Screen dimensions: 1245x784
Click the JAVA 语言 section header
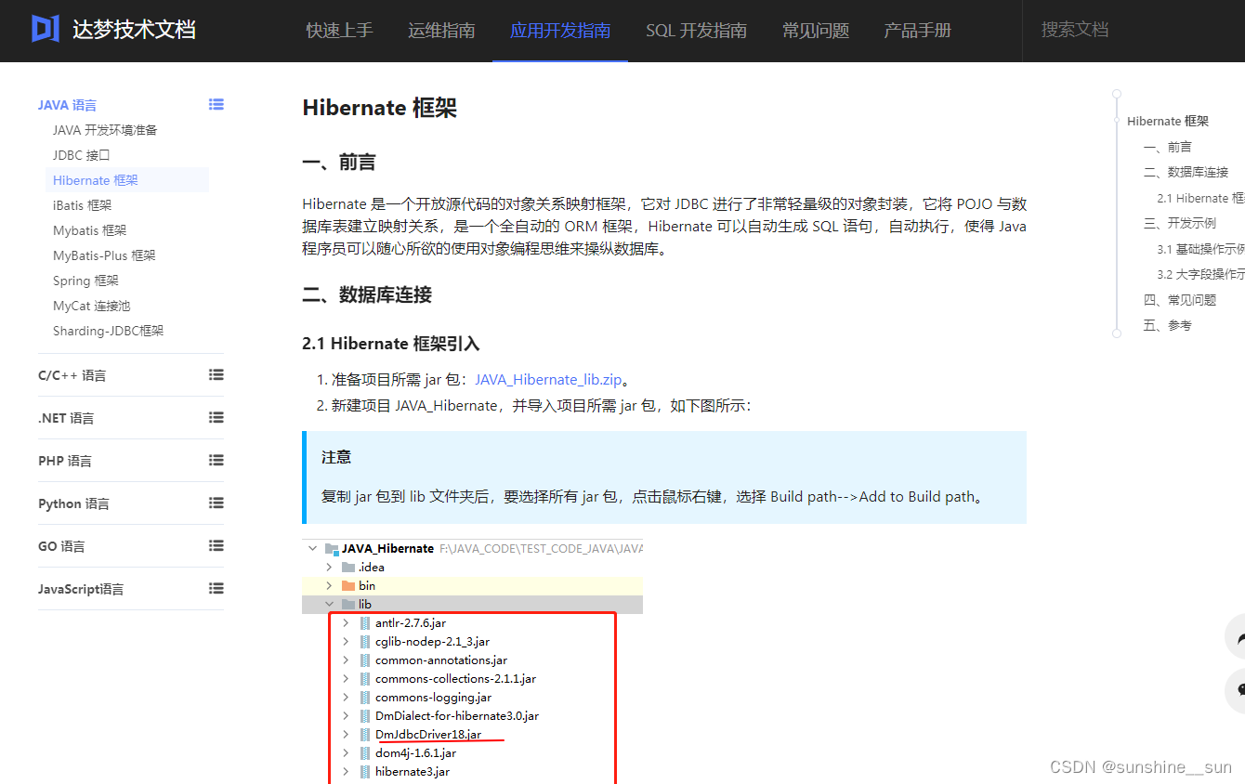click(67, 105)
